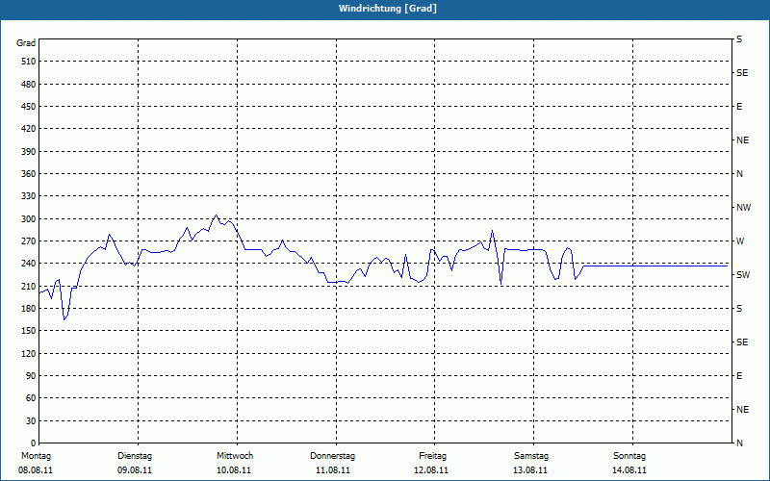Select the date 09.08.11

tap(135, 470)
